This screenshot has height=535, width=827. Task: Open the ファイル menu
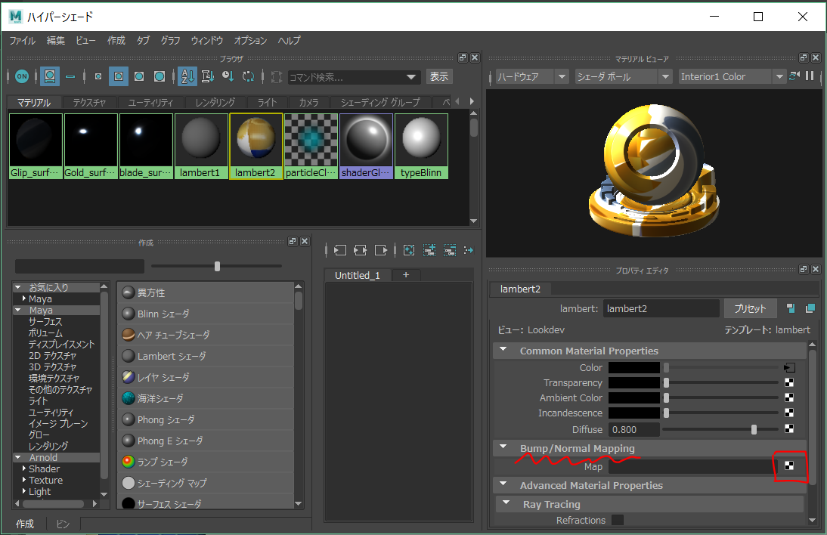pos(22,41)
